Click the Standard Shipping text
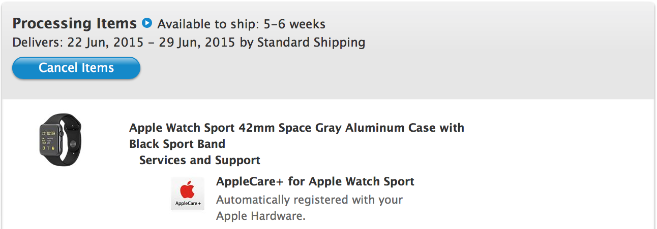This screenshot has height=229, width=657. coord(311,42)
